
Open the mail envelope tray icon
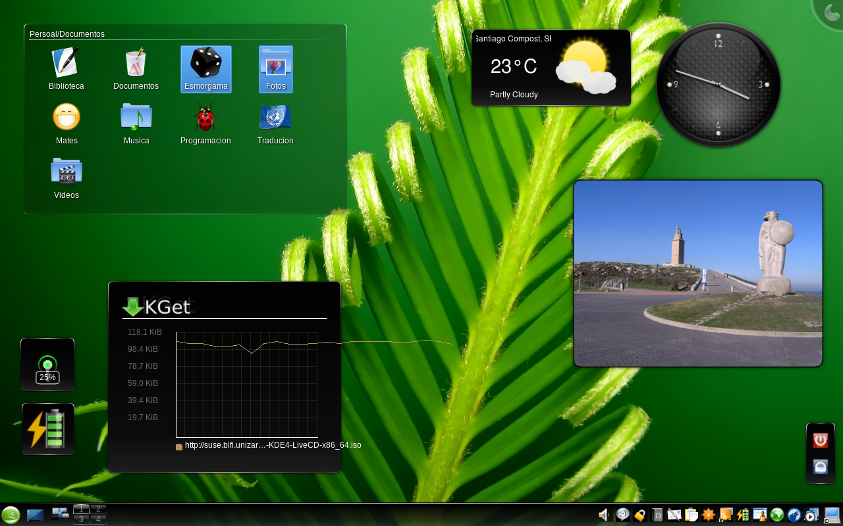pyautogui.click(x=674, y=515)
